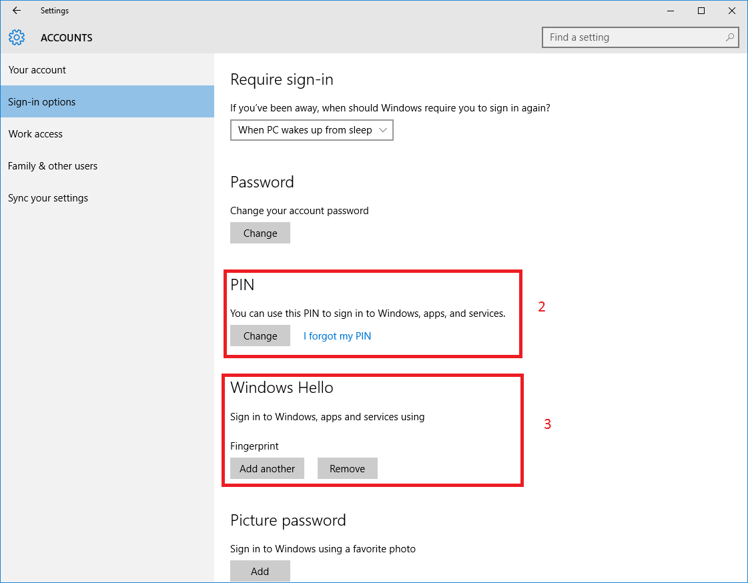Viewport: 748px width, 583px height.
Task: Click I forgot my PIN link
Action: [x=337, y=336]
